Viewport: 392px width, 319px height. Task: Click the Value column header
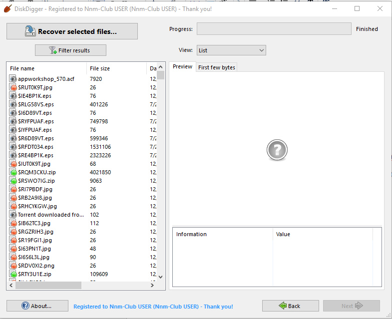tap(323, 234)
